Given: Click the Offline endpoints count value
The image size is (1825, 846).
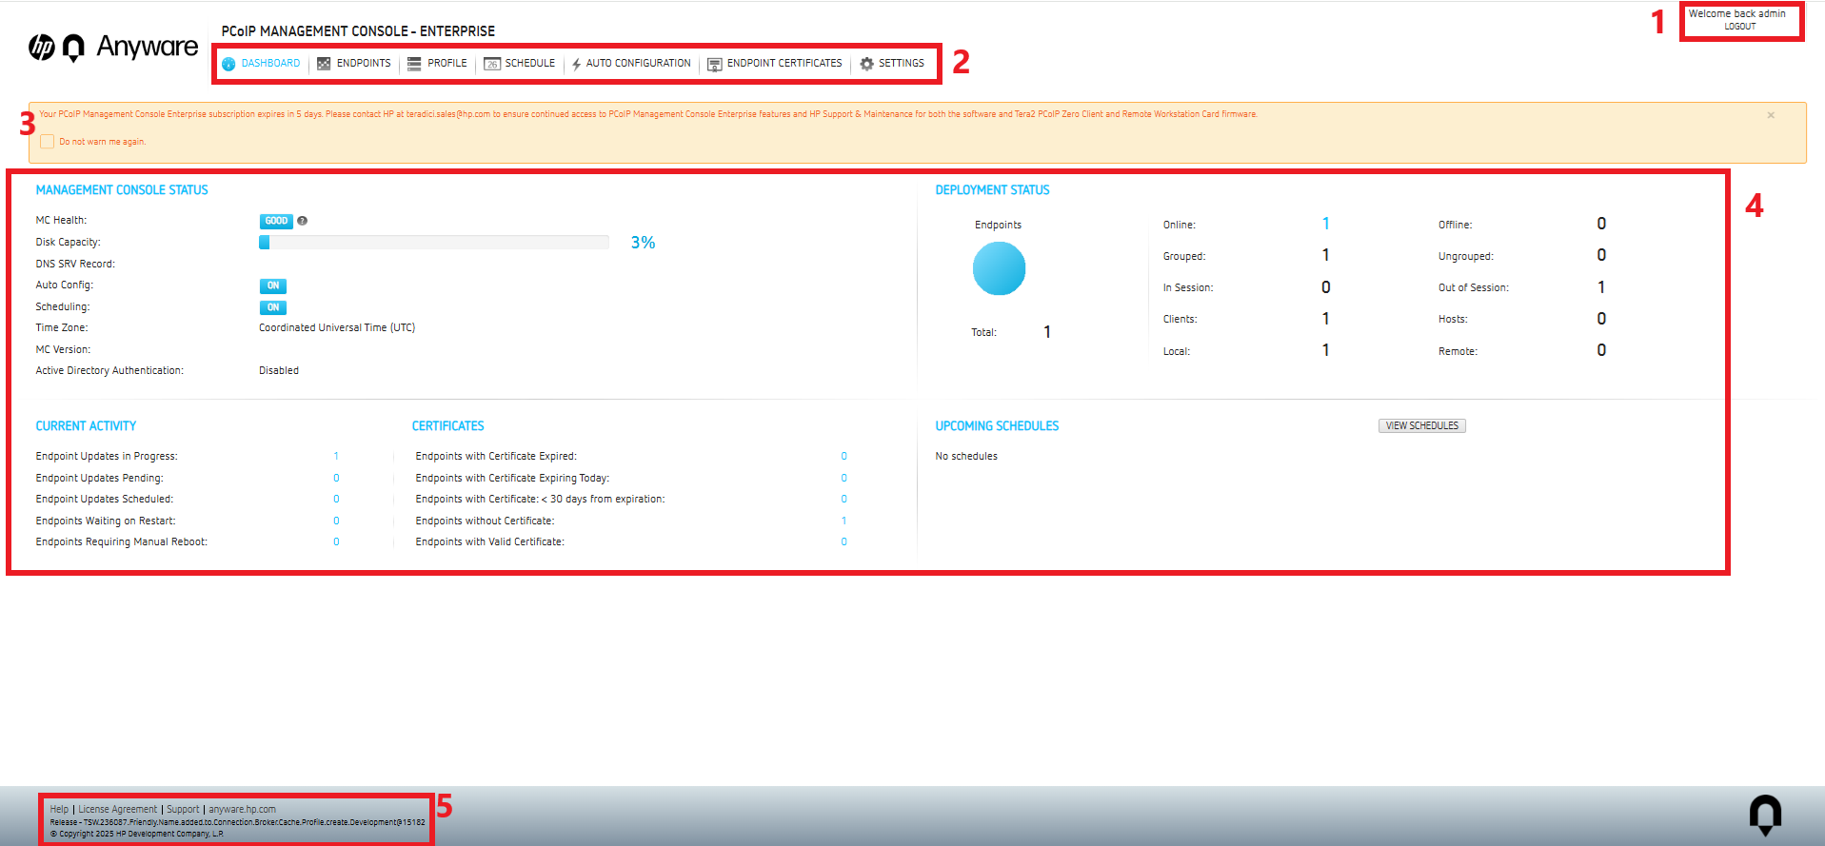Looking at the screenshot, I should 1601,224.
